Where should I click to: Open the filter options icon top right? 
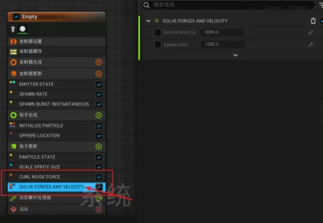tap(321, 5)
